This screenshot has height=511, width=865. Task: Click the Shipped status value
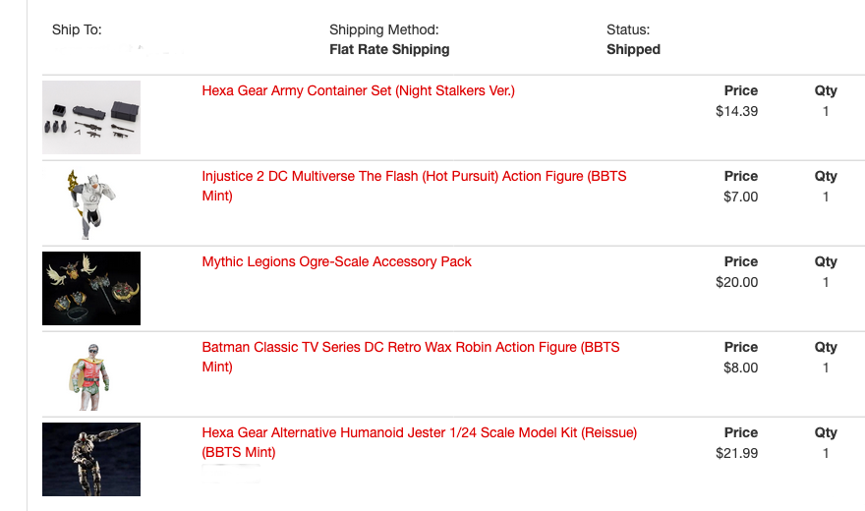(633, 49)
